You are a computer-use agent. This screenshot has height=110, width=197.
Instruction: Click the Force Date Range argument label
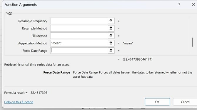point(35,51)
